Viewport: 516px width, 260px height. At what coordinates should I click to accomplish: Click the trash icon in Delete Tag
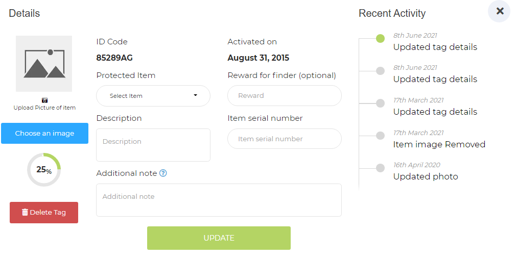25,213
